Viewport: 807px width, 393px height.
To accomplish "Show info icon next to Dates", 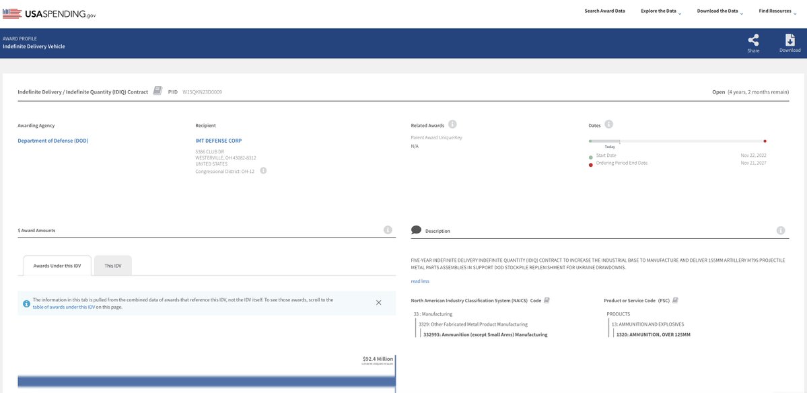I will (x=608, y=124).
